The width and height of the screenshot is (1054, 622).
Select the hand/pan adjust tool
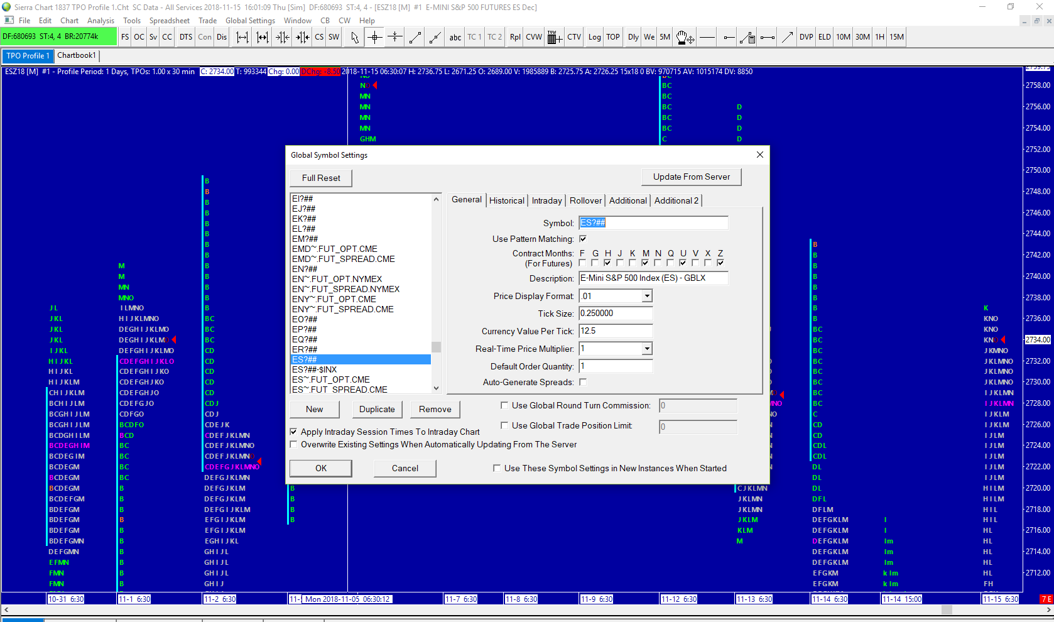(x=685, y=37)
